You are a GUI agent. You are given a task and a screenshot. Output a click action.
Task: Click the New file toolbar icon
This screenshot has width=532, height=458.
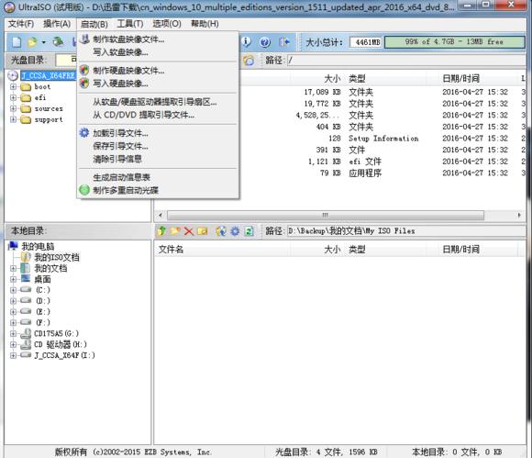tap(17, 42)
